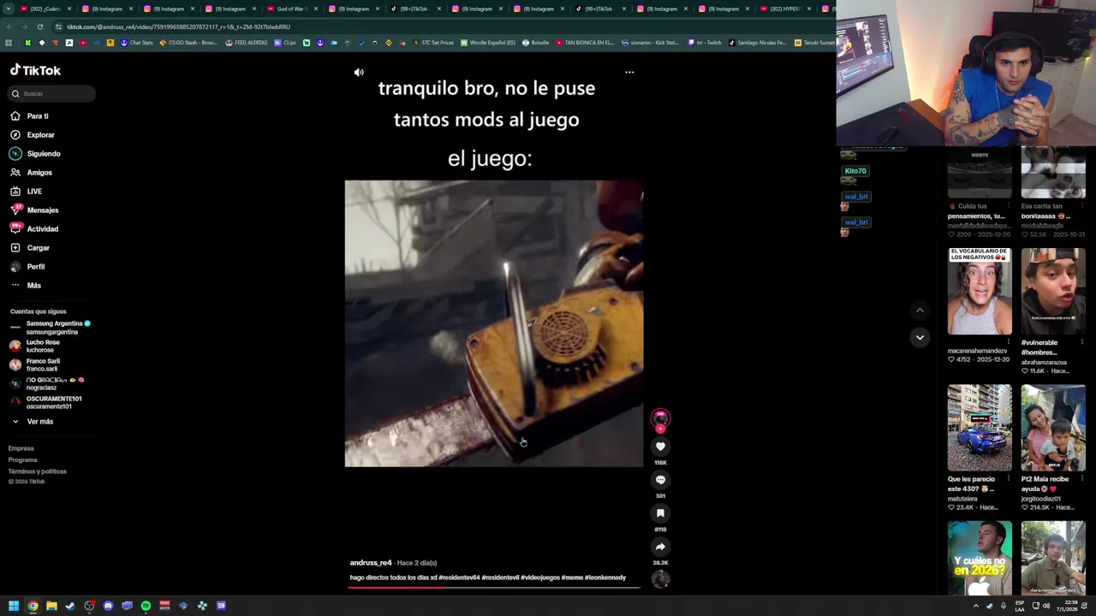Open Chrome from the taskbar
The height and width of the screenshot is (616, 1096).
coord(33,606)
